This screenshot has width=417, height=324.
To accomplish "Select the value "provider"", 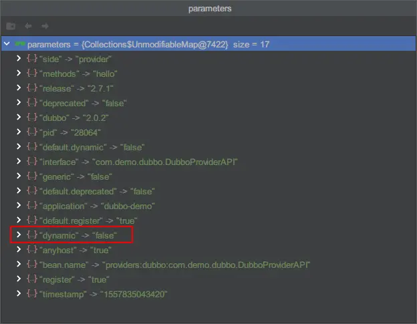I will (x=94, y=59).
